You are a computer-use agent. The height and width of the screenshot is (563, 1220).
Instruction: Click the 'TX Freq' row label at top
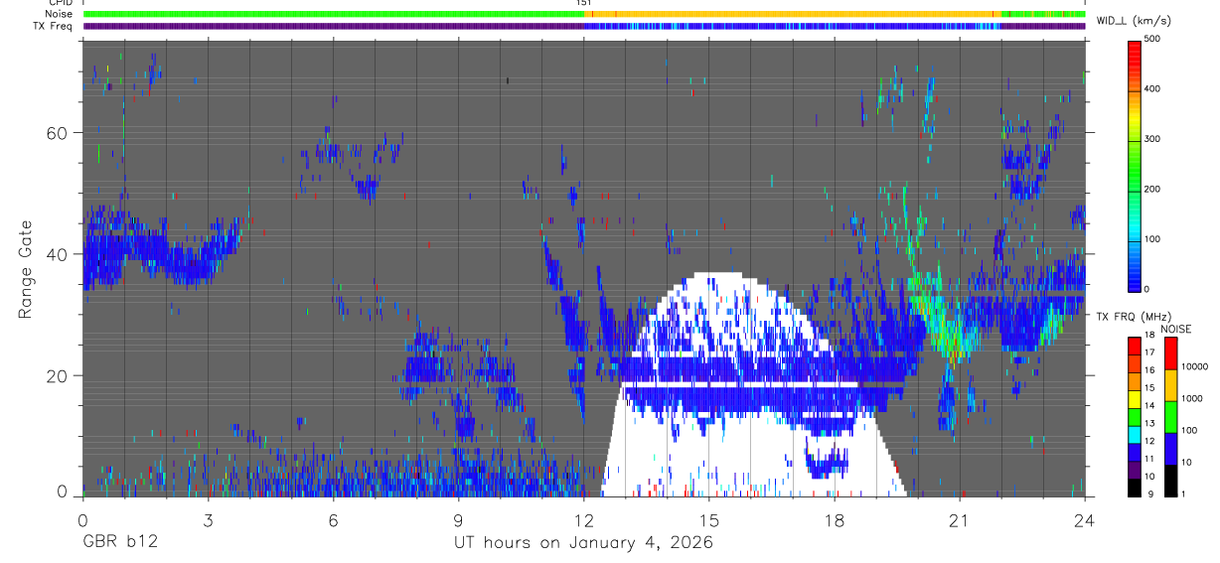point(53,26)
